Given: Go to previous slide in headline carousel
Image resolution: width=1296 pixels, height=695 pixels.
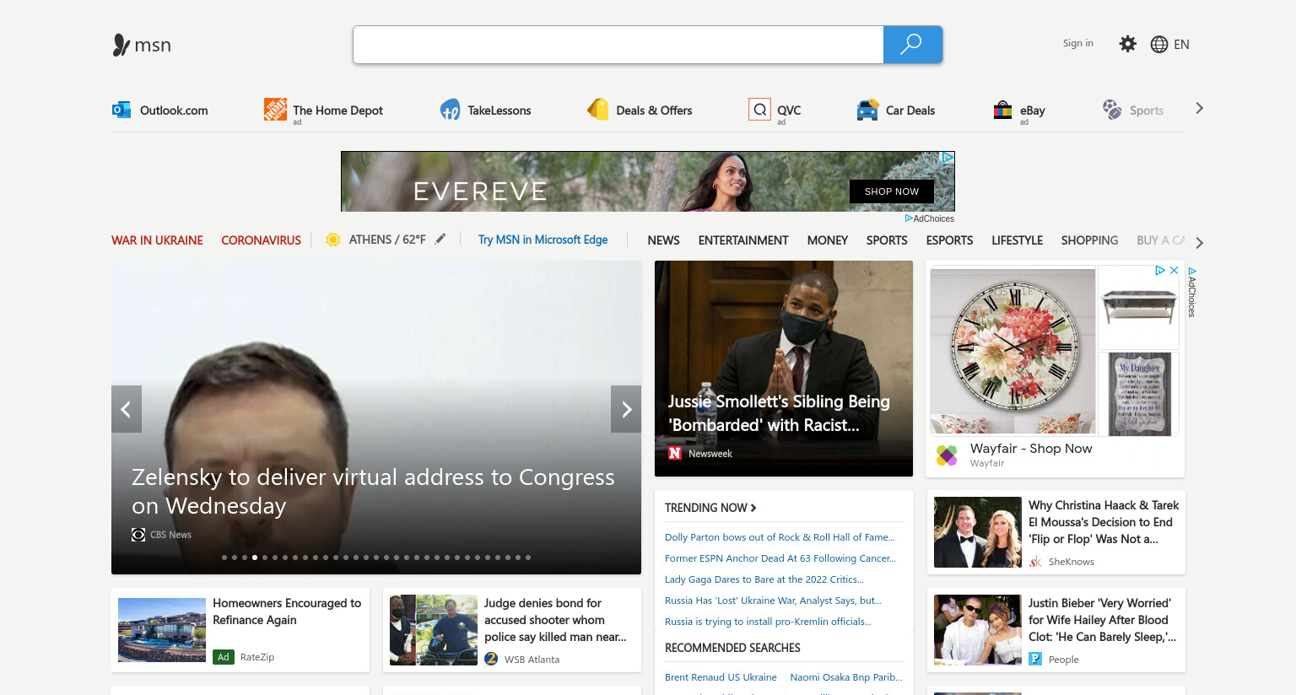Looking at the screenshot, I should tap(127, 409).
